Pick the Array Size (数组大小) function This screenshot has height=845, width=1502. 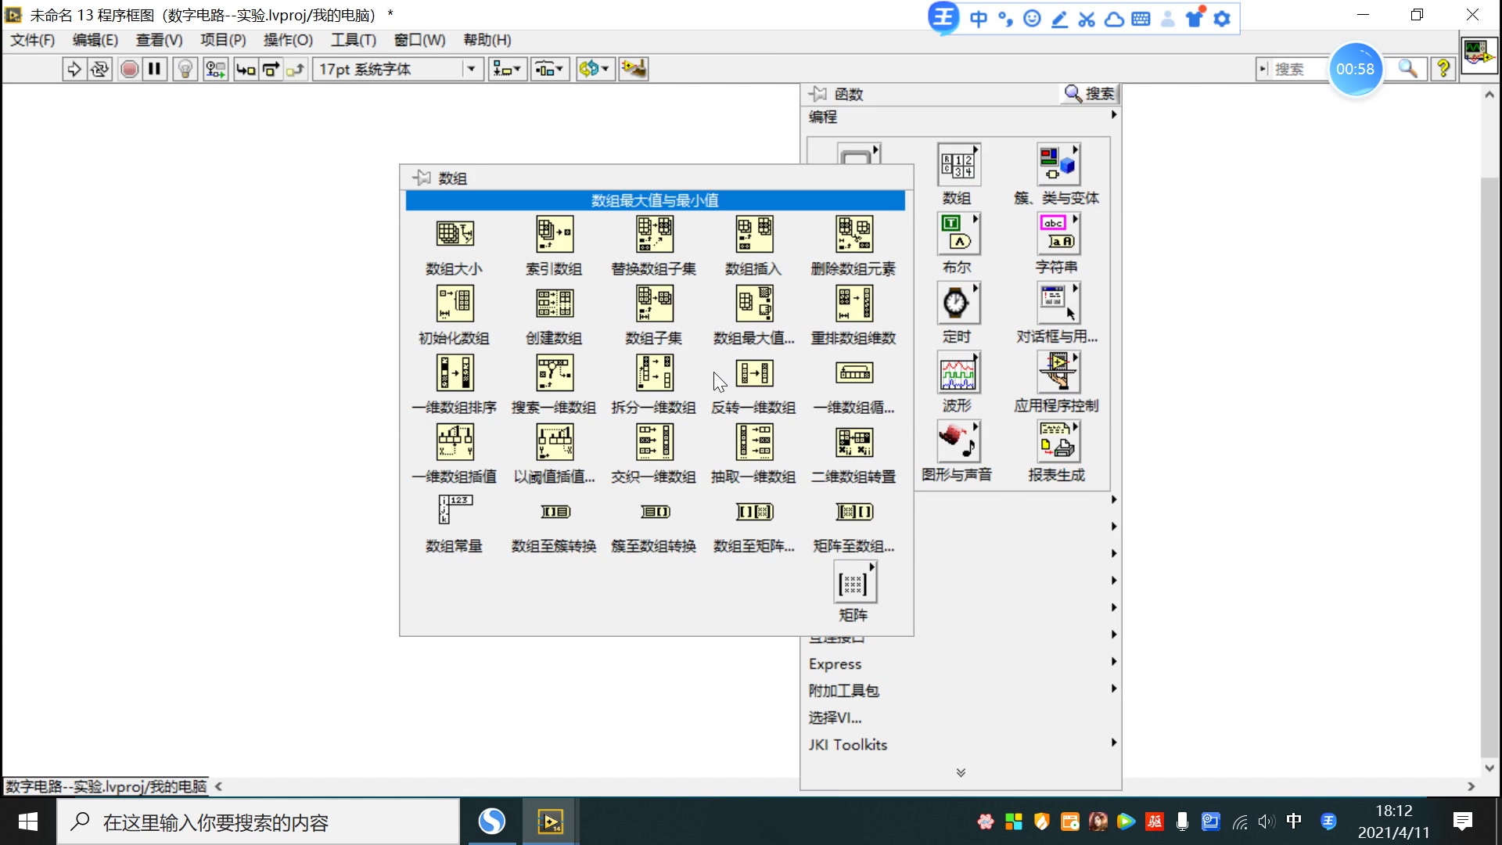[x=455, y=234]
